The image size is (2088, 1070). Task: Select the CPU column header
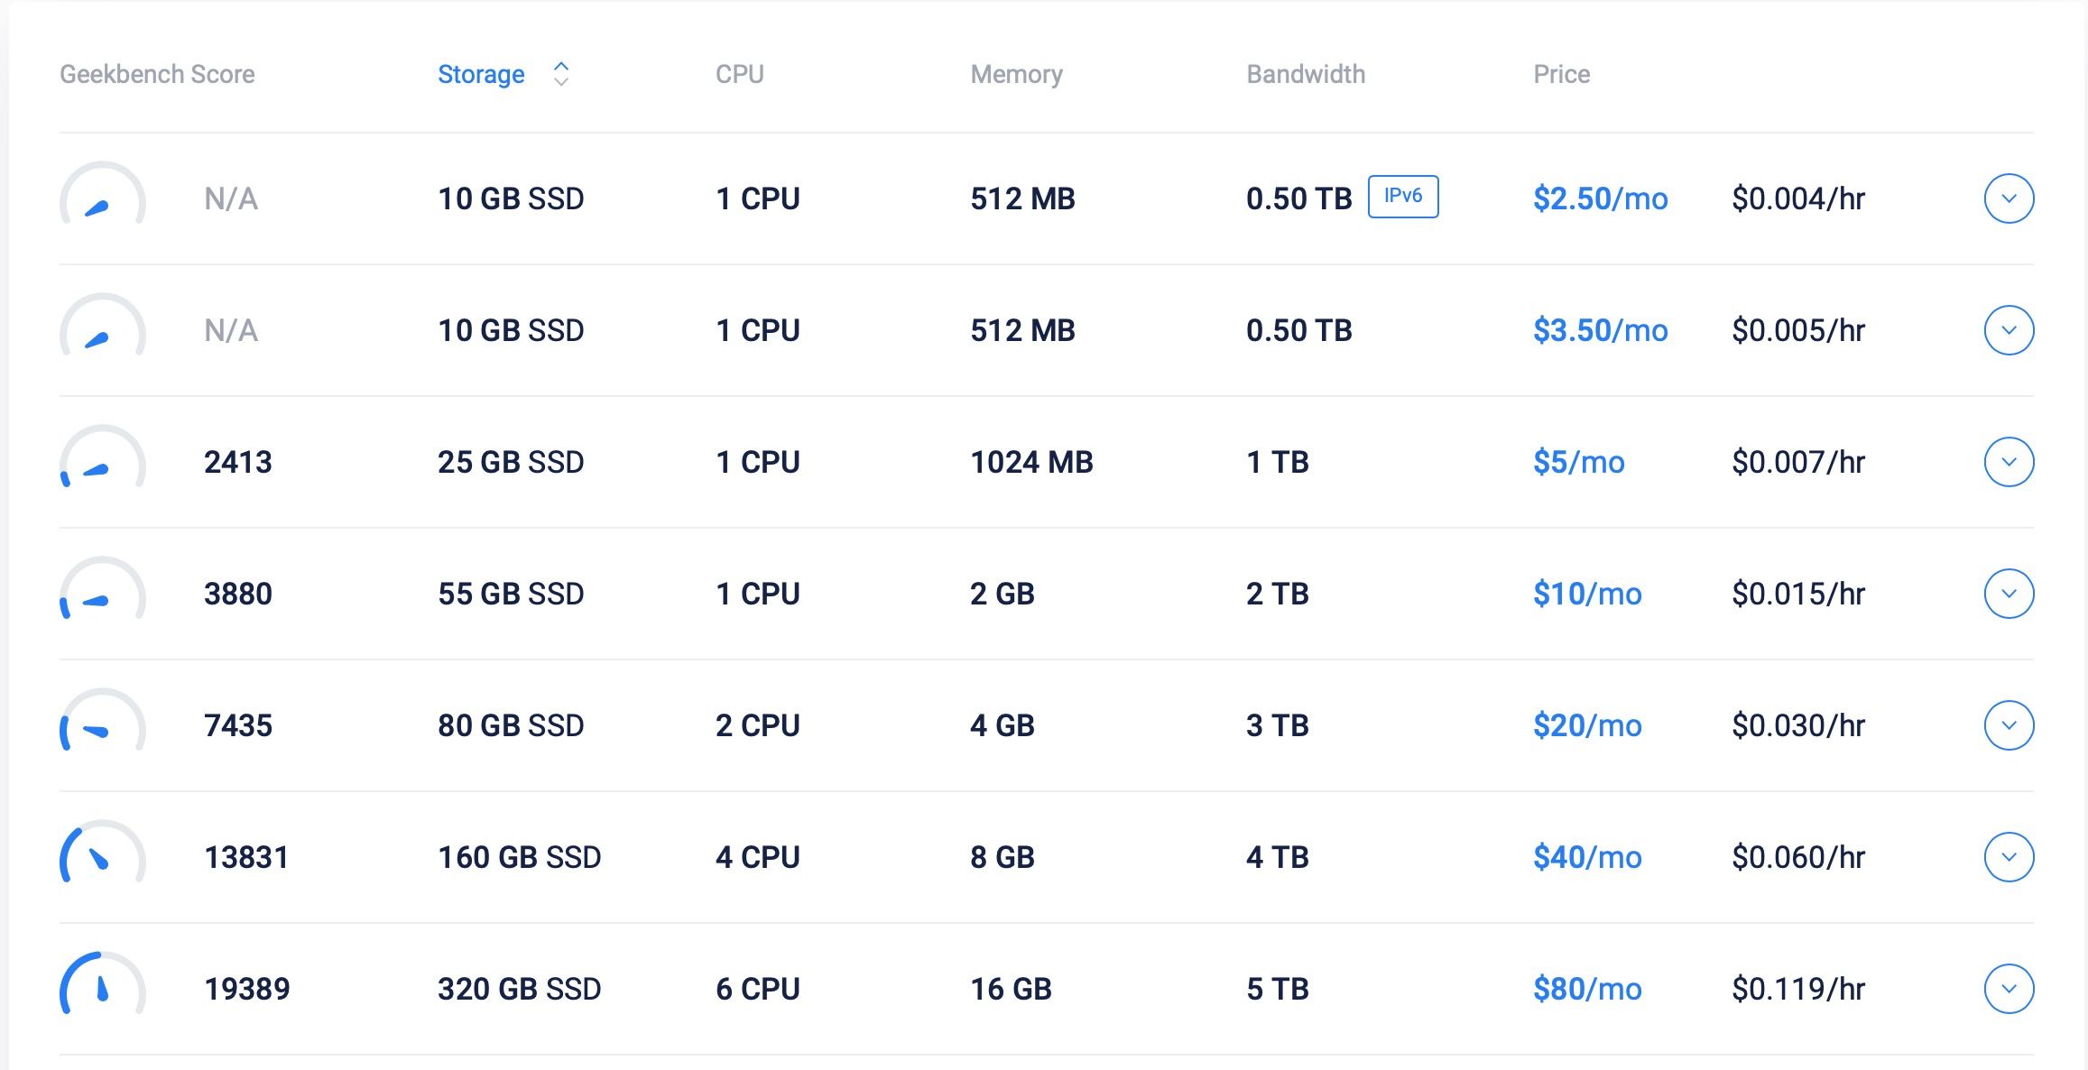point(740,74)
